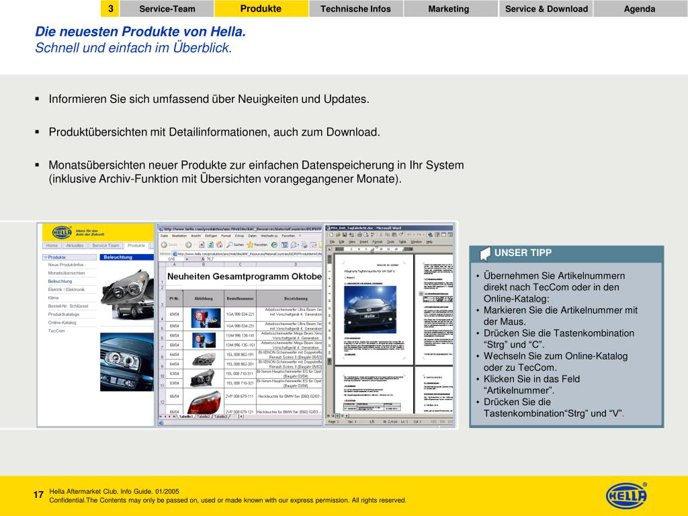The width and height of the screenshot is (688, 516).
Task: Click the Copy icon in Word's toolbar
Action: click(x=388, y=234)
